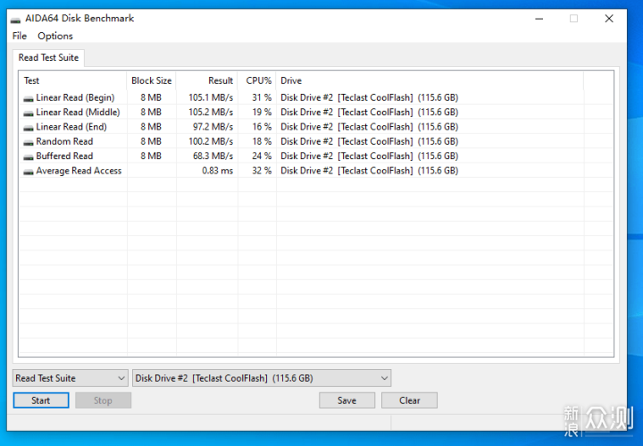Select the Read Test Suite tab
Viewport: 643px width, 446px height.
click(x=48, y=57)
